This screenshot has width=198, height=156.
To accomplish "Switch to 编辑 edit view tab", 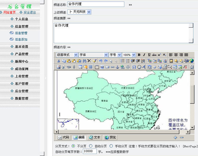I will click(x=79, y=137).
